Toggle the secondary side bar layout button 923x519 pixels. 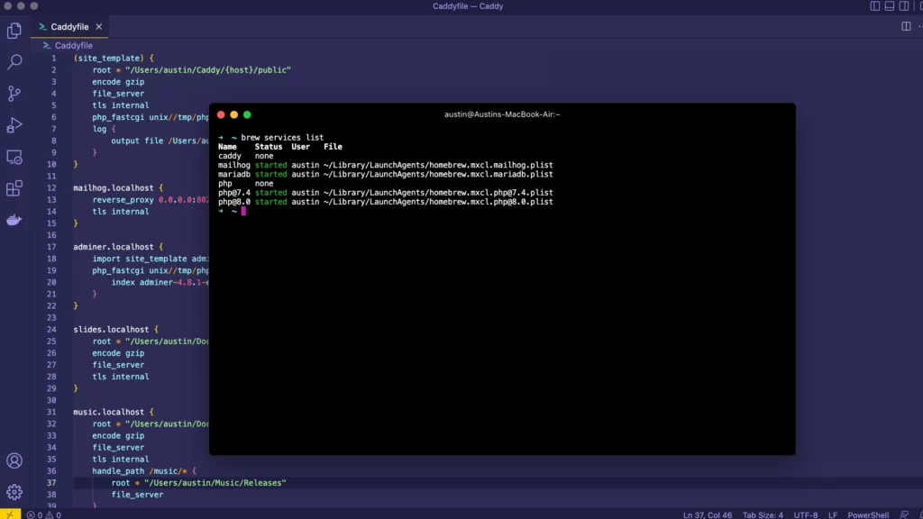[905, 6]
